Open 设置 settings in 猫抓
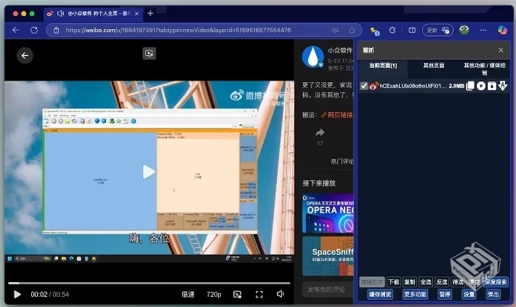Viewport: 516px width, 307px height. click(x=469, y=294)
